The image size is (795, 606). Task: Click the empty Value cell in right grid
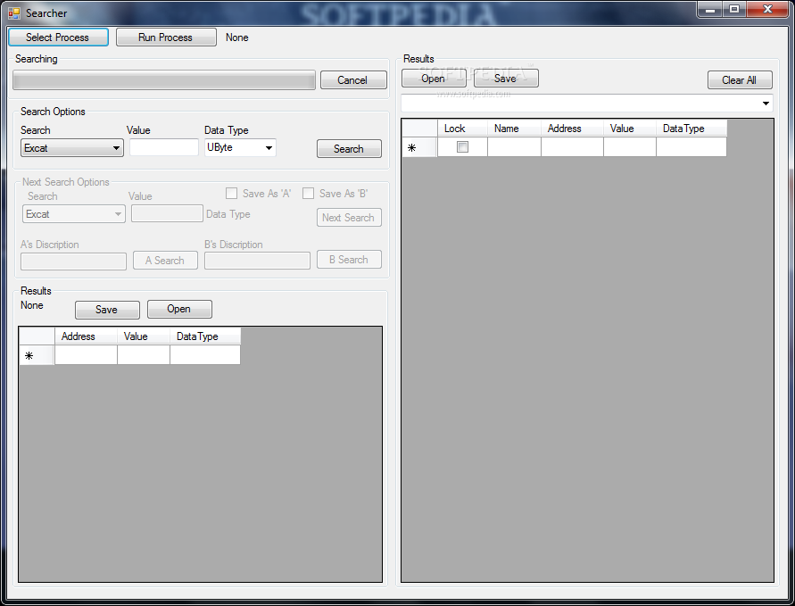pyautogui.click(x=630, y=147)
